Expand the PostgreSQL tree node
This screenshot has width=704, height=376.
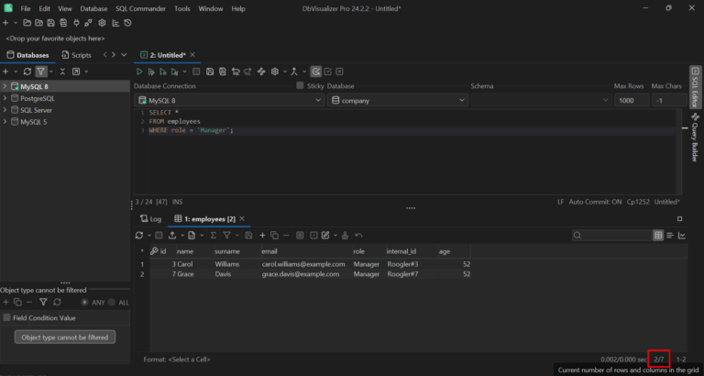tap(5, 98)
